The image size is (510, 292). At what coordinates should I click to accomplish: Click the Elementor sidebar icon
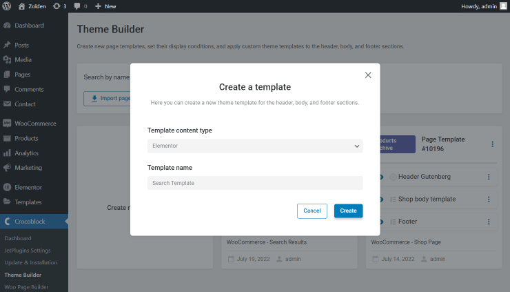7,187
